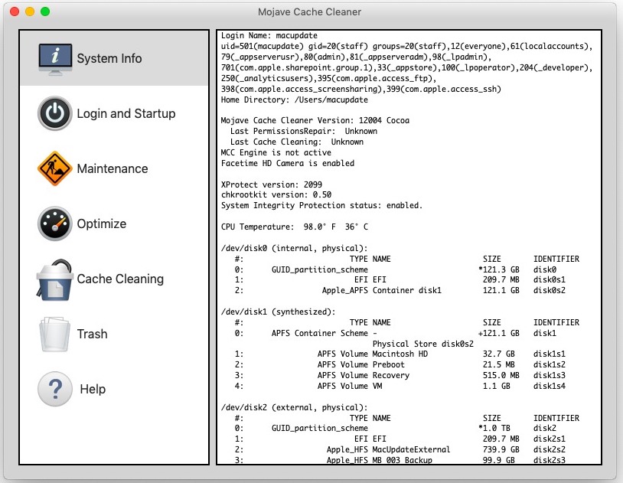Open the System Info section label
623x483 pixels.
point(109,58)
